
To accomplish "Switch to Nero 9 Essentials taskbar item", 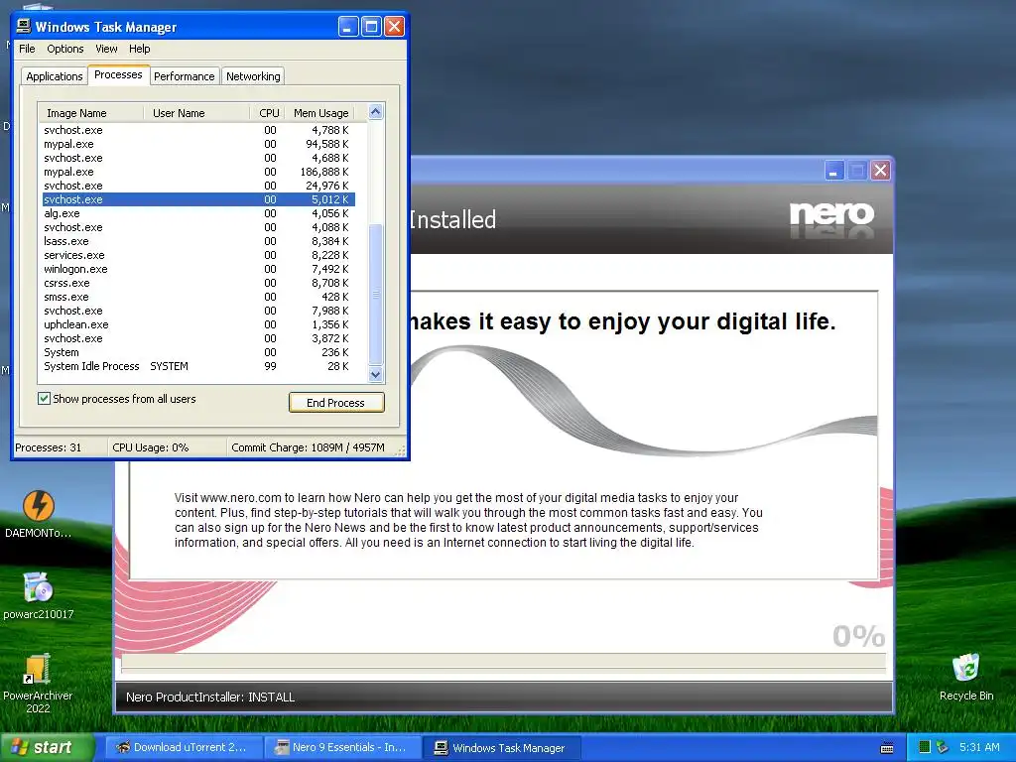I will pos(342,747).
